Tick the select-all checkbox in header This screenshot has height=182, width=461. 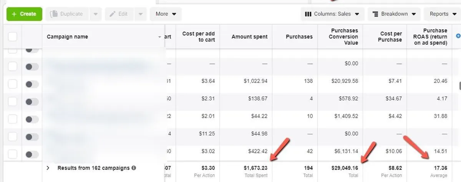coord(13,37)
